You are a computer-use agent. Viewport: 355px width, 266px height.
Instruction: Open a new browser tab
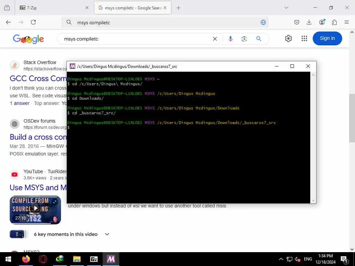pyautogui.click(x=179, y=8)
